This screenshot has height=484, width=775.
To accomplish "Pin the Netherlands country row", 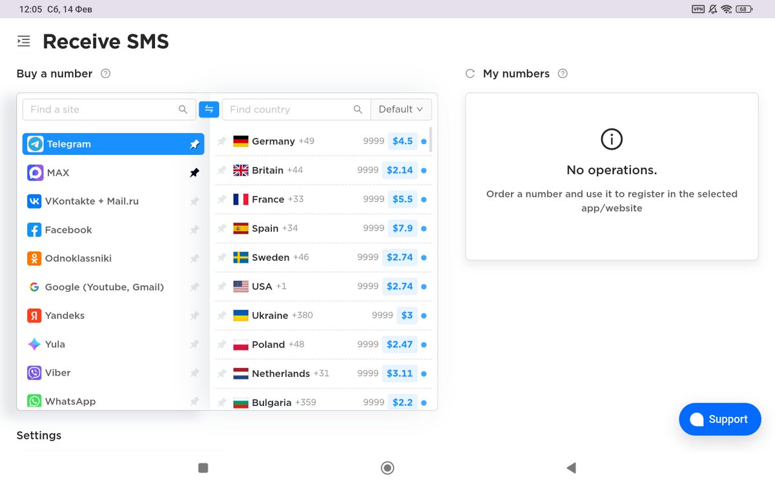I will click(x=222, y=374).
